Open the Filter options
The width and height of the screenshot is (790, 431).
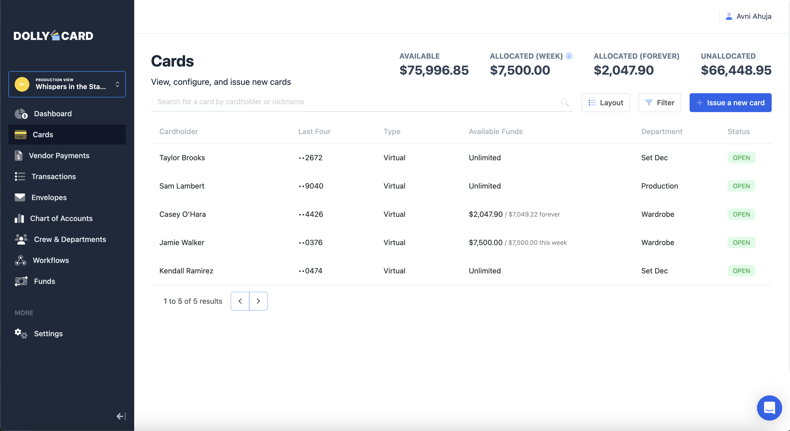pos(660,103)
